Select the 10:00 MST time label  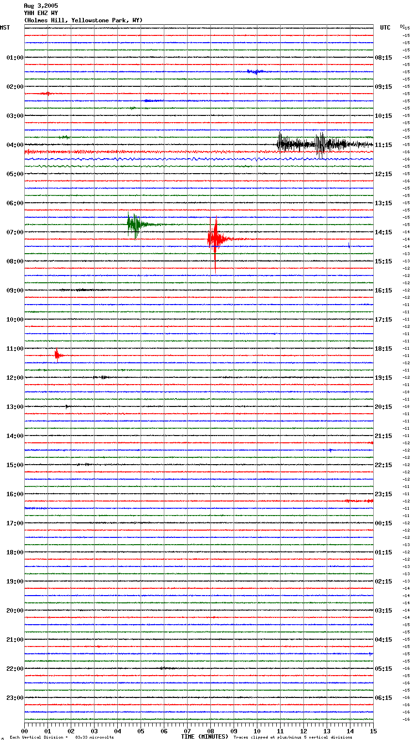(x=15, y=320)
